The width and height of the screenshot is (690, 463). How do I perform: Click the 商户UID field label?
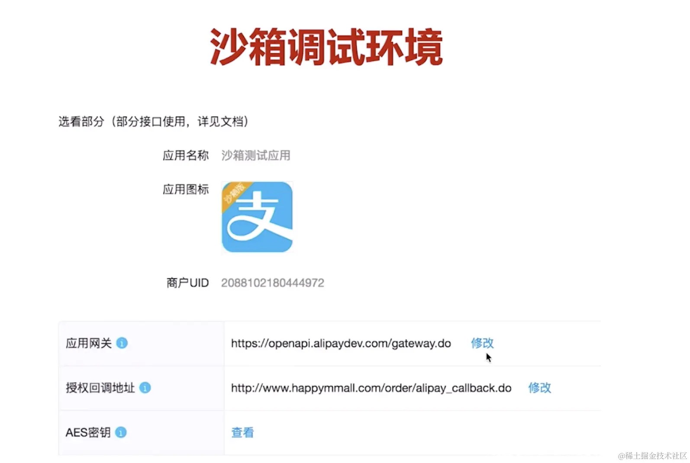coord(187,283)
